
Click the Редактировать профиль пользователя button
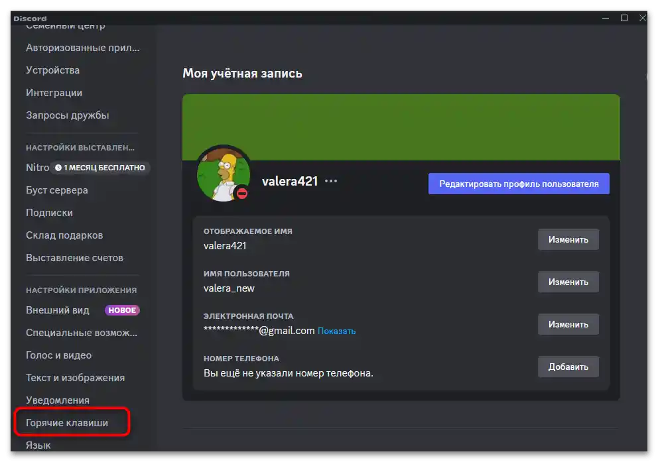pyautogui.click(x=519, y=183)
